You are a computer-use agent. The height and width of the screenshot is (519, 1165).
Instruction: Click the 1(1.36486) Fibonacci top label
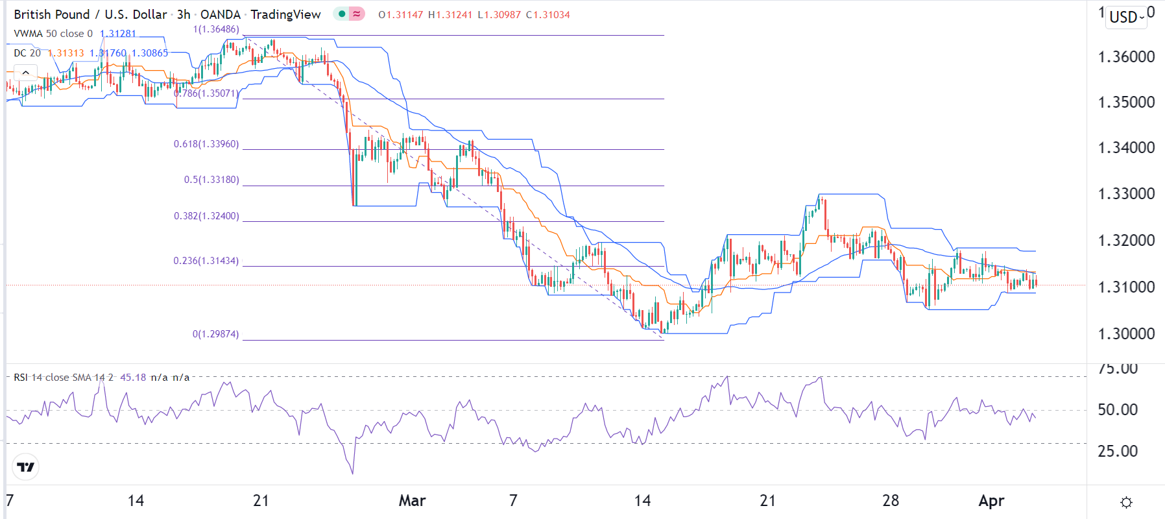(x=216, y=29)
